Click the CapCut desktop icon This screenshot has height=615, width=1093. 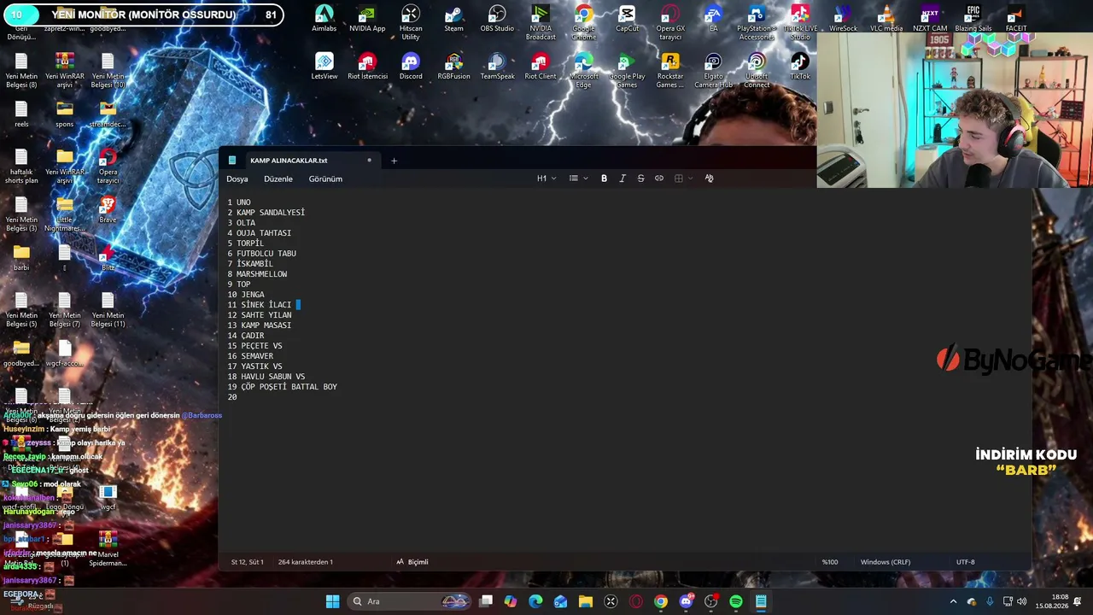627,19
